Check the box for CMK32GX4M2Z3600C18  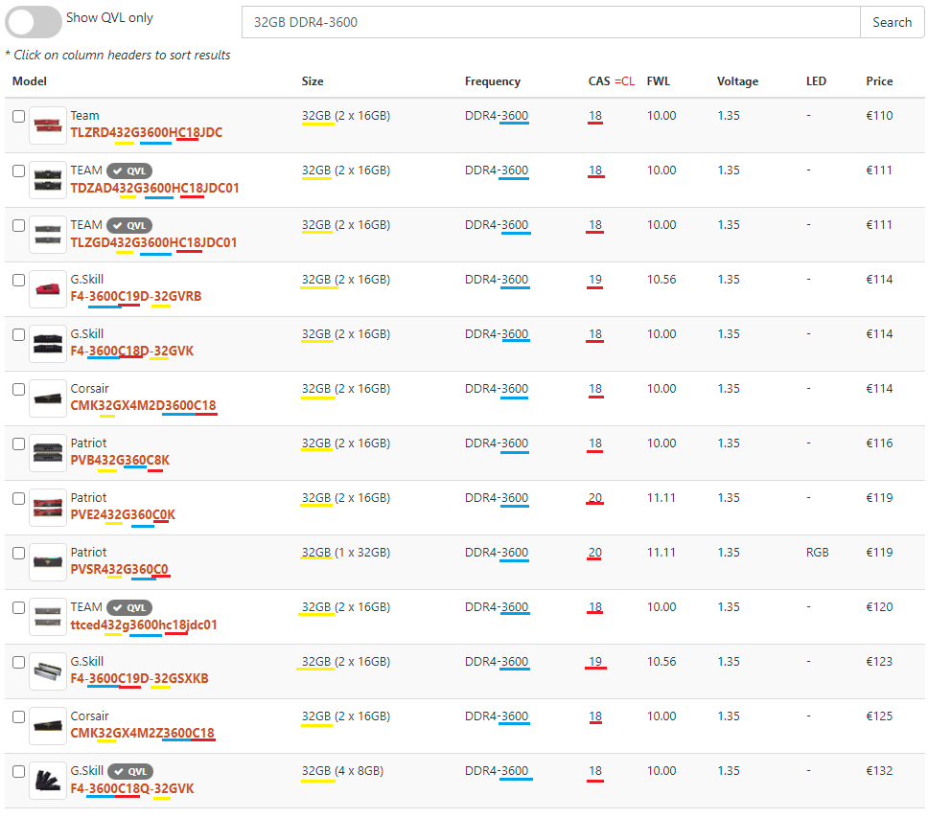[x=18, y=716]
